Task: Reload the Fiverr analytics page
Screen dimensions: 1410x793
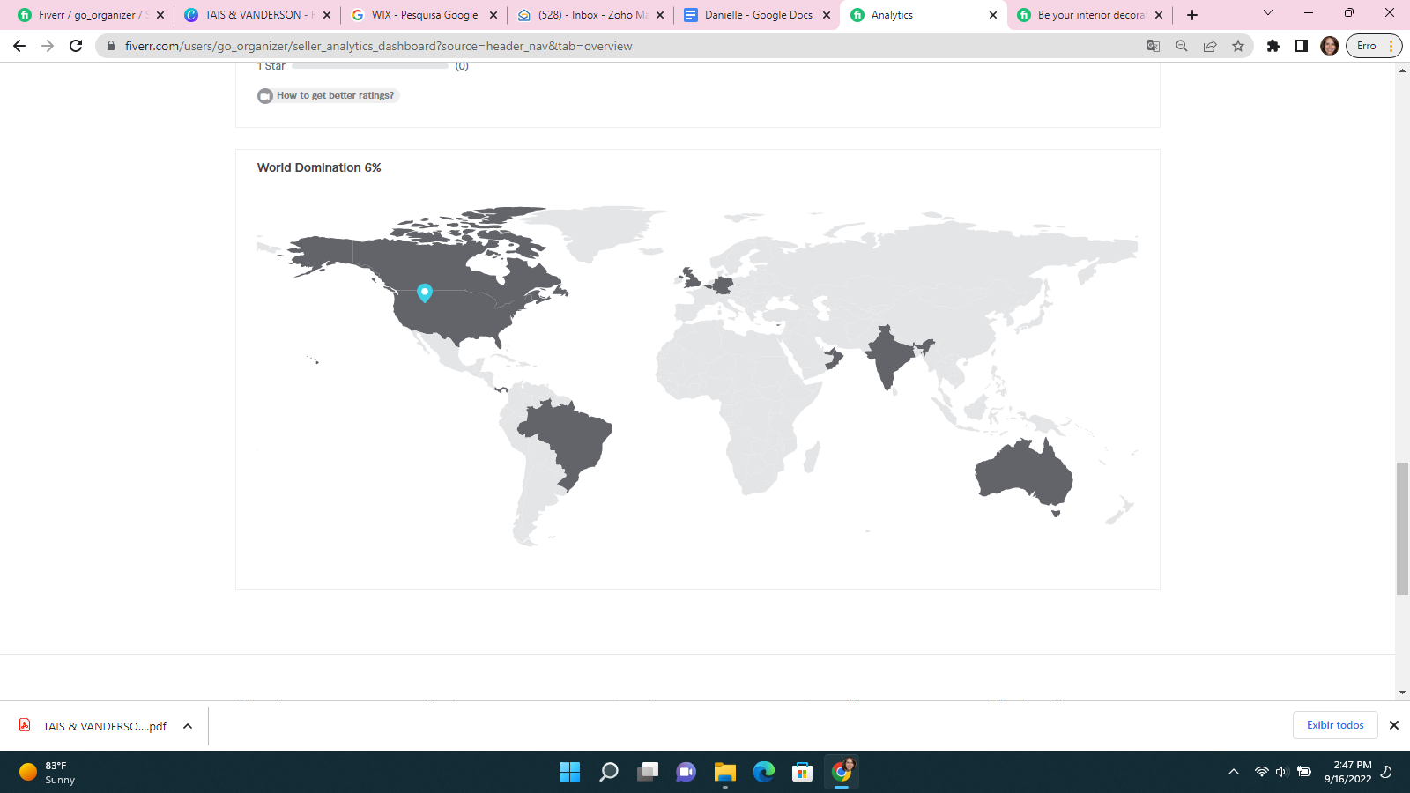Action: tap(76, 46)
